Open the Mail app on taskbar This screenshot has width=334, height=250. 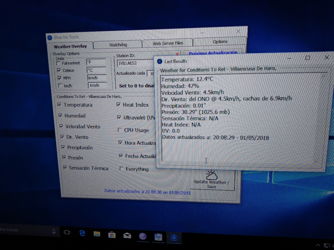click(127, 236)
